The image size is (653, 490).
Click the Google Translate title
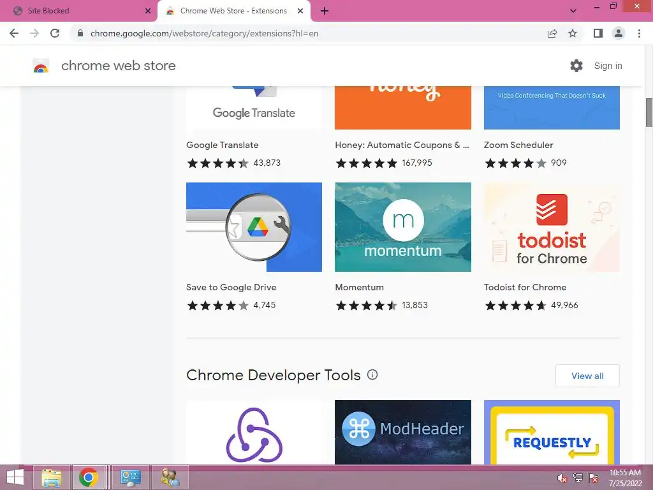pyautogui.click(x=223, y=145)
